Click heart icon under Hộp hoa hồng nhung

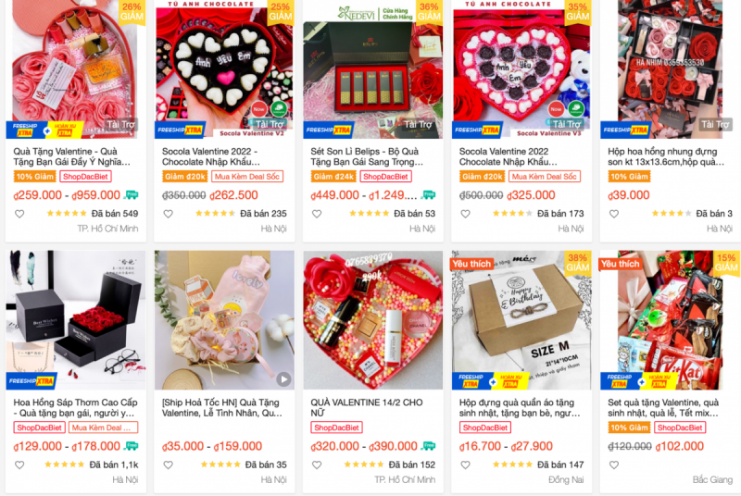coord(614,214)
